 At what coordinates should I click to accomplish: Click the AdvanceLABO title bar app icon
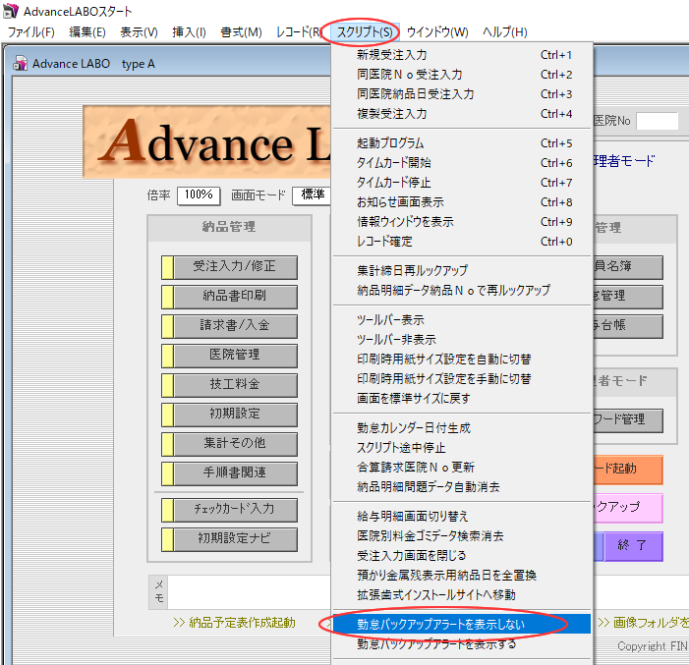tap(11, 11)
